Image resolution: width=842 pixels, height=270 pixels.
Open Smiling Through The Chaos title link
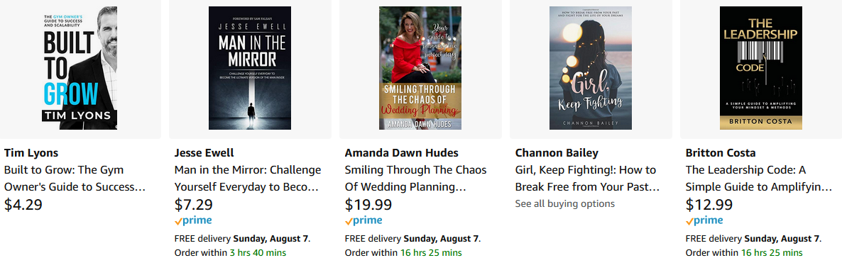coord(416,179)
